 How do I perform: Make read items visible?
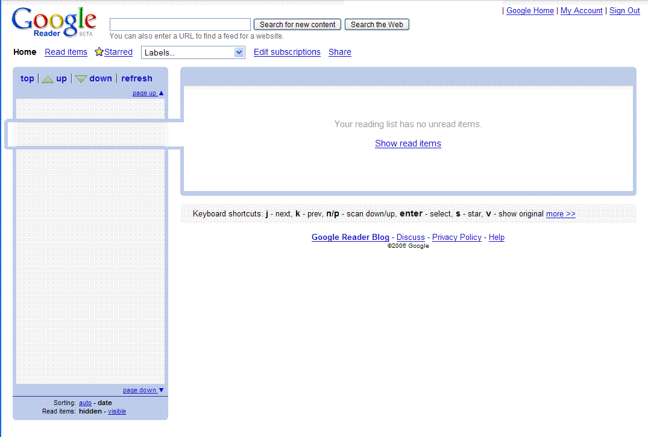pyautogui.click(x=117, y=411)
